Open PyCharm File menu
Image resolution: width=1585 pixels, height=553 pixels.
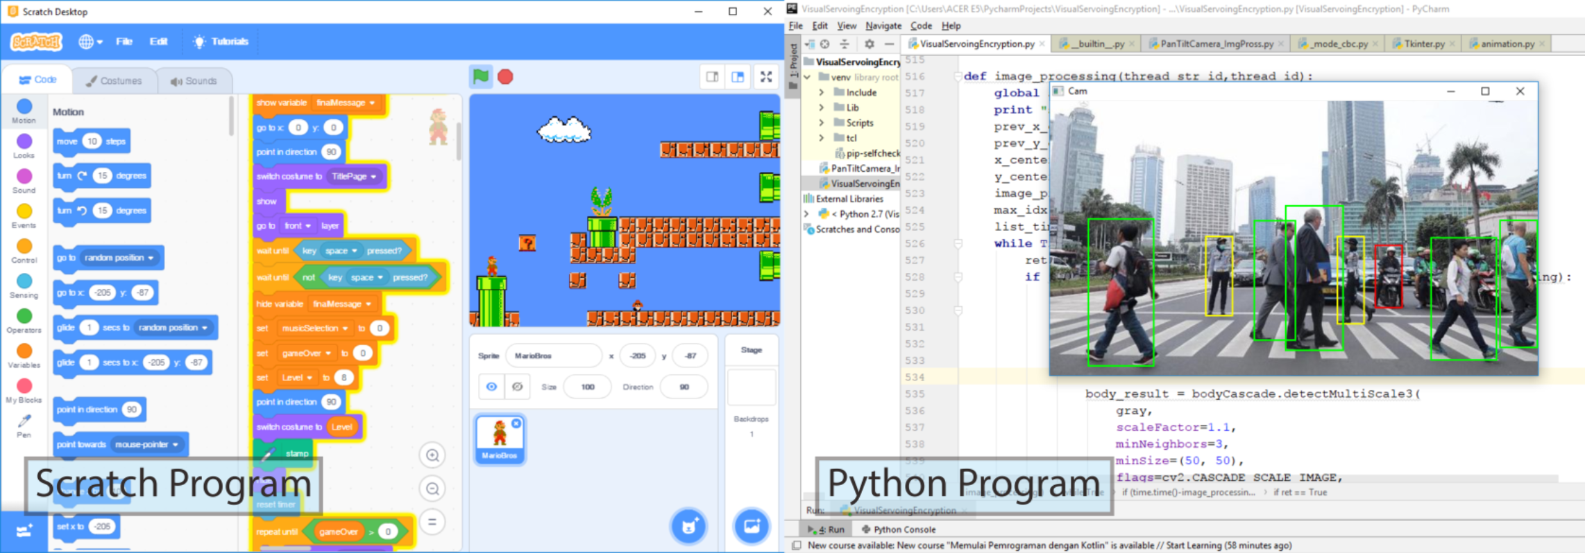[796, 26]
